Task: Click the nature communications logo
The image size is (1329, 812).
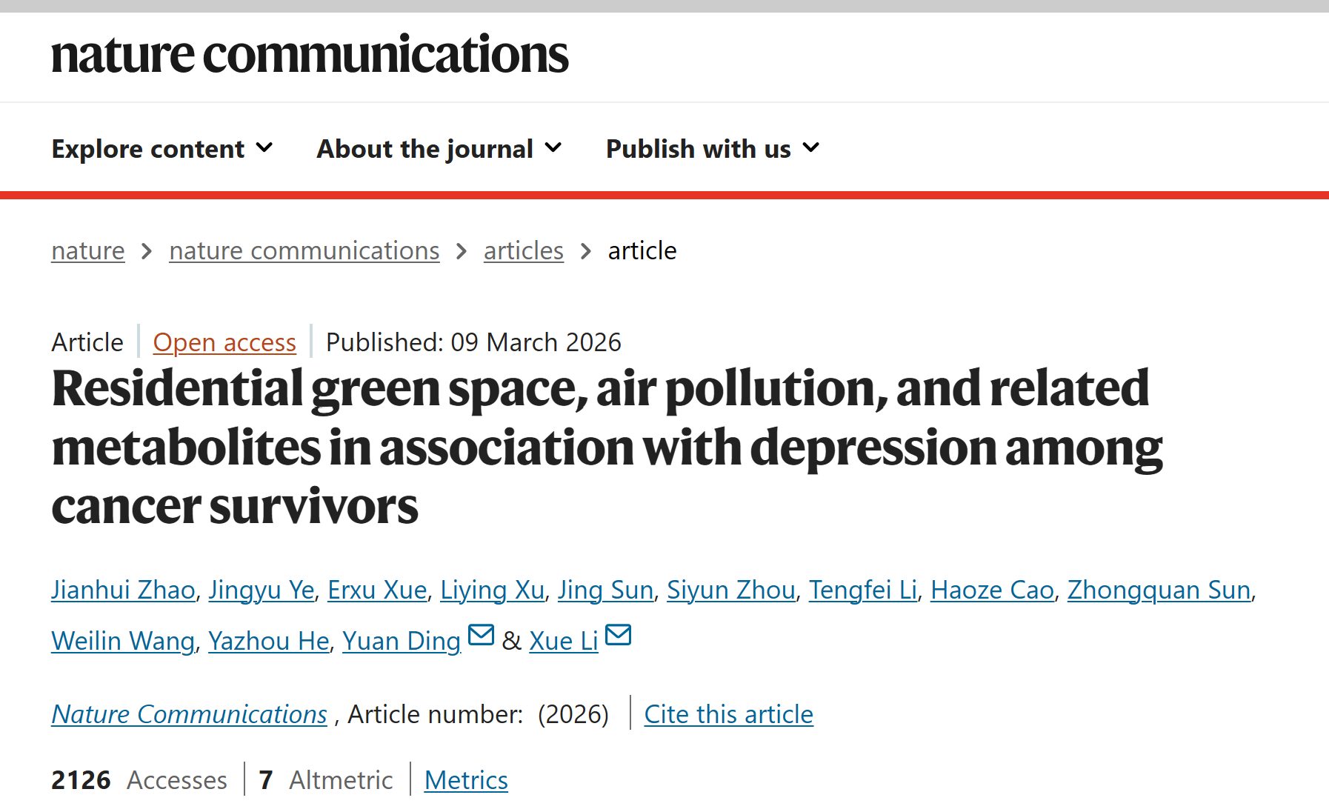Action: (310, 55)
